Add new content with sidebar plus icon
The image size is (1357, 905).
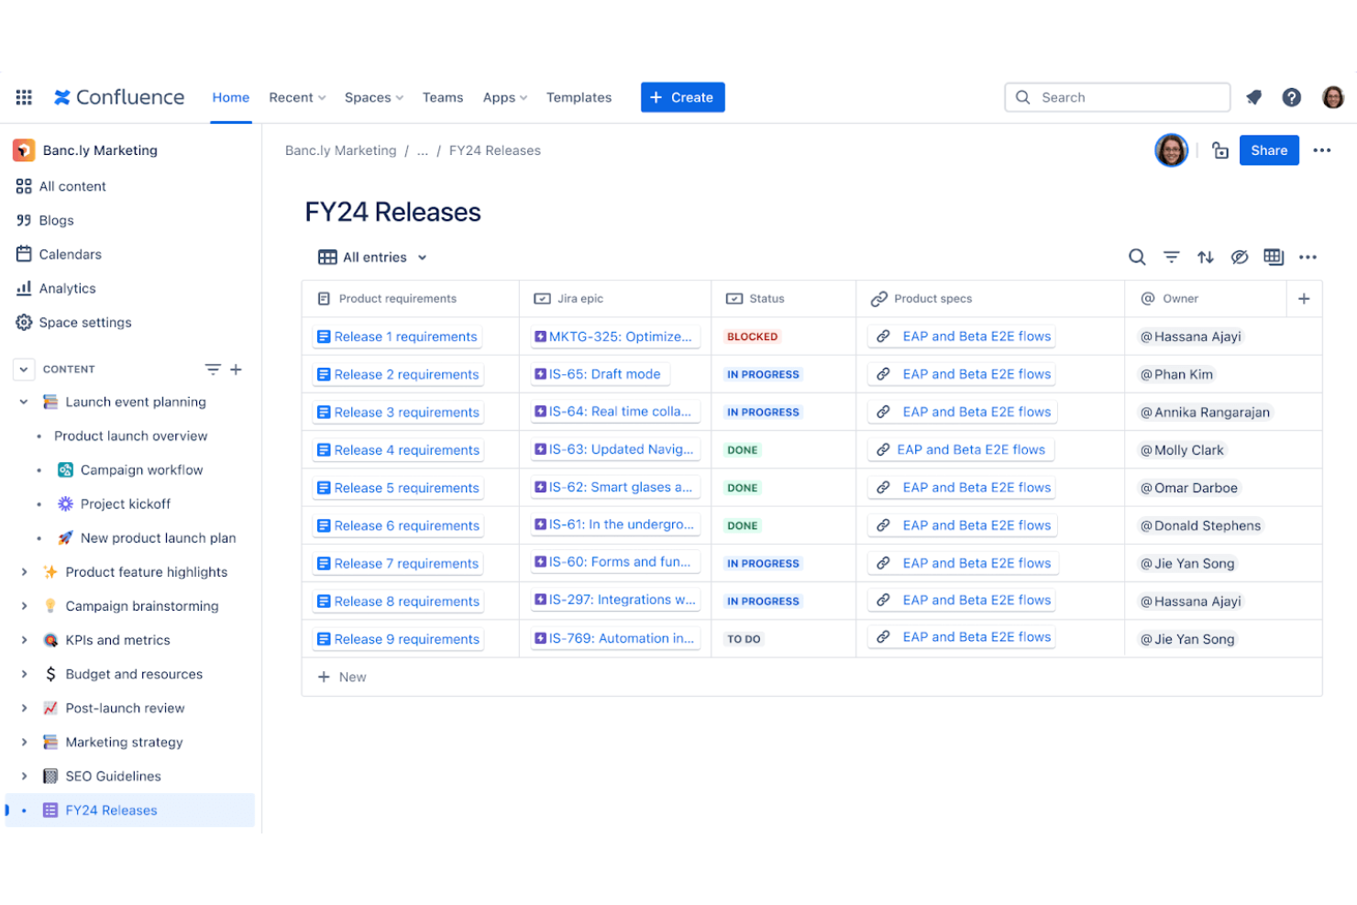coord(236,370)
